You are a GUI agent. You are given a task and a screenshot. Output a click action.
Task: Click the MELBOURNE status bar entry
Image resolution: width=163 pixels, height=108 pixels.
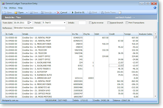tap(51, 101)
